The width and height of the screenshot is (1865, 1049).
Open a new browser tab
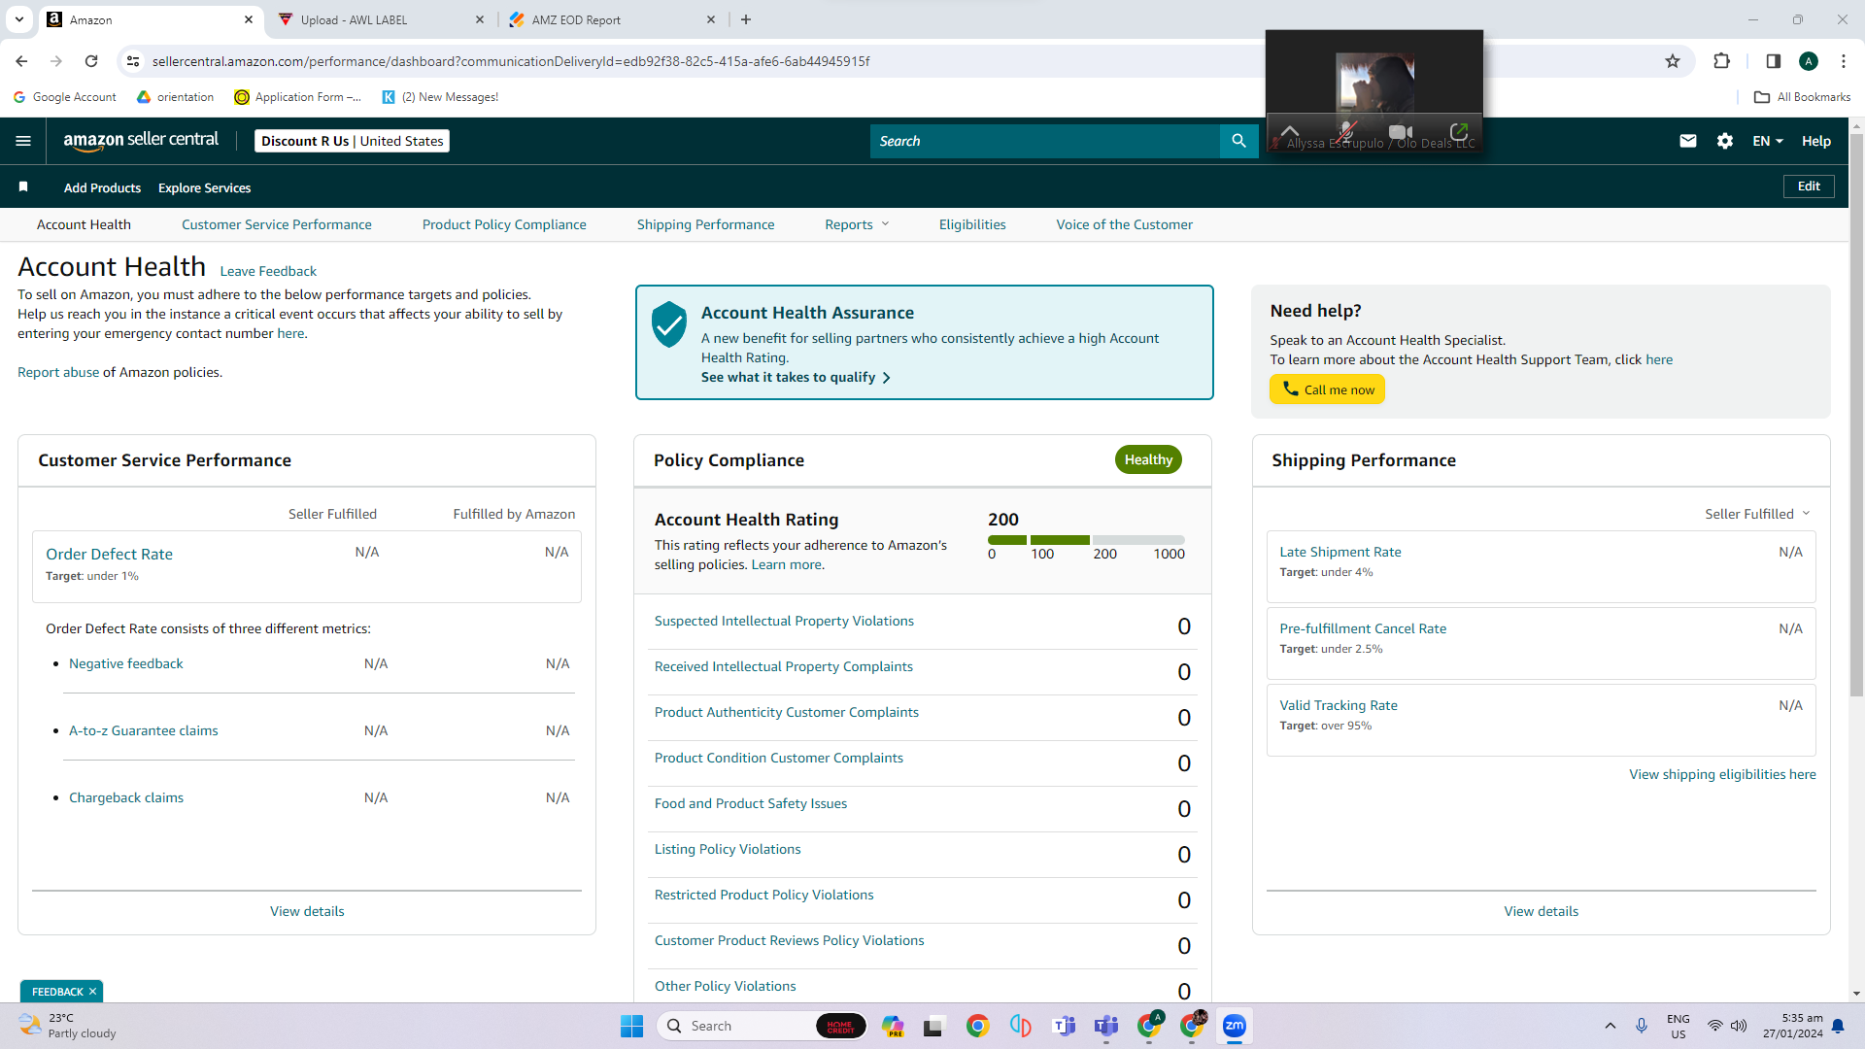pyautogui.click(x=746, y=19)
